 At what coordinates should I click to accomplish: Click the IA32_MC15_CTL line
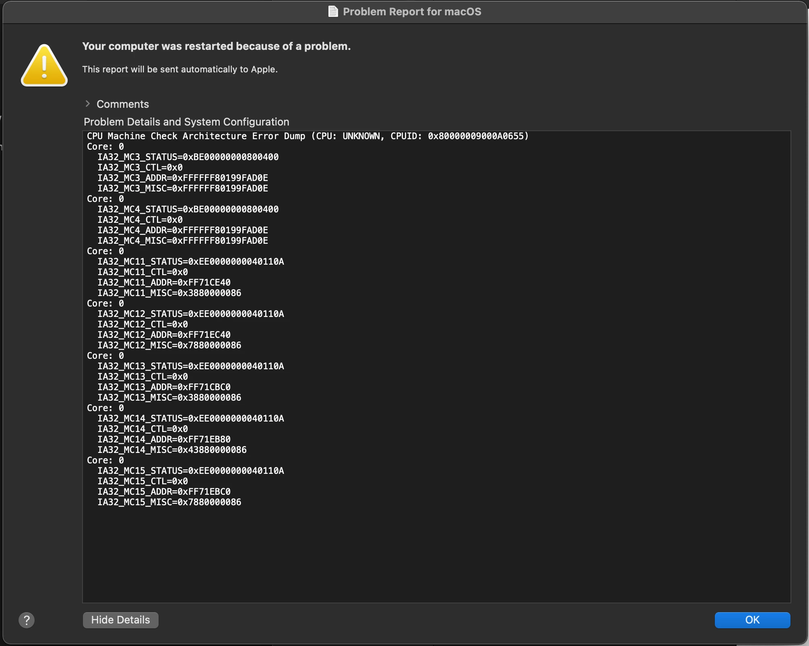(x=143, y=481)
